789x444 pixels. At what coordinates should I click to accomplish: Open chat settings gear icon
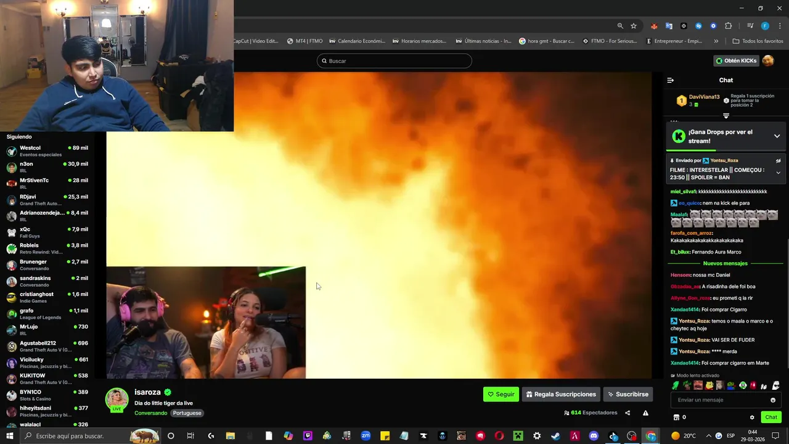tap(752, 417)
